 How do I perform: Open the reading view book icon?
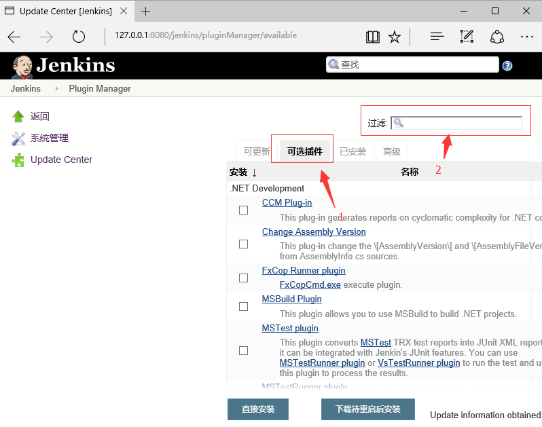[x=373, y=37]
